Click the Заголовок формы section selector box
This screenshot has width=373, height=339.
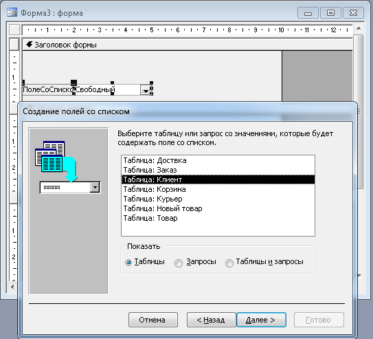coord(14,44)
